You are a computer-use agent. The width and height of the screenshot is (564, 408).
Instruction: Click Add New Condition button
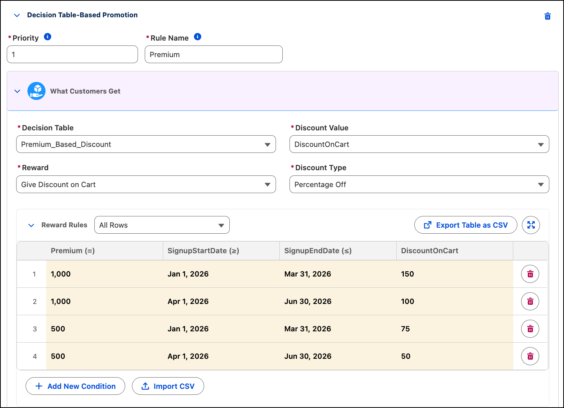click(x=75, y=386)
